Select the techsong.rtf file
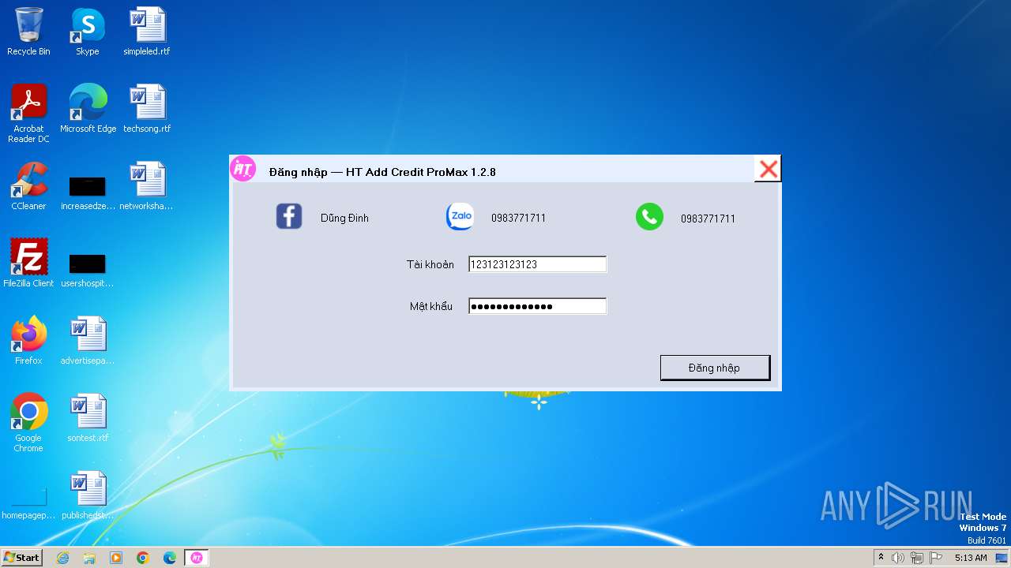Screen dimensions: 1011x568 147,109
